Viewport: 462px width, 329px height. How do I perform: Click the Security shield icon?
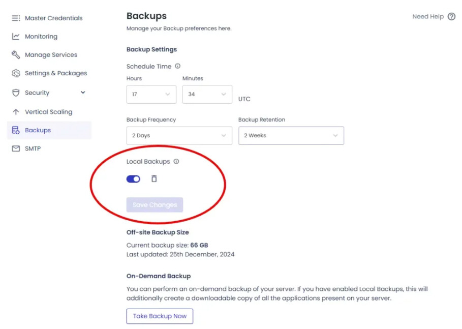16,93
